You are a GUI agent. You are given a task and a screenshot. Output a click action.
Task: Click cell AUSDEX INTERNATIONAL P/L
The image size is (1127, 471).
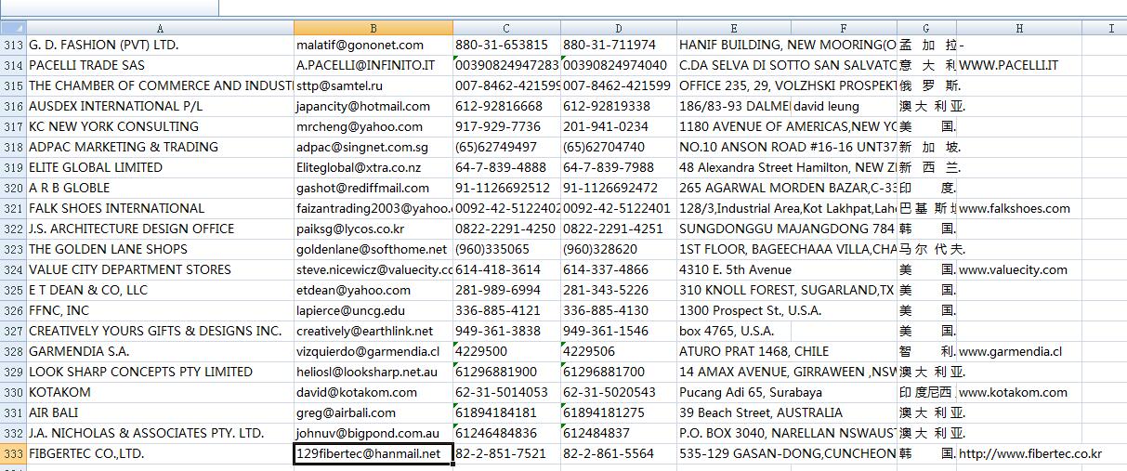161,106
